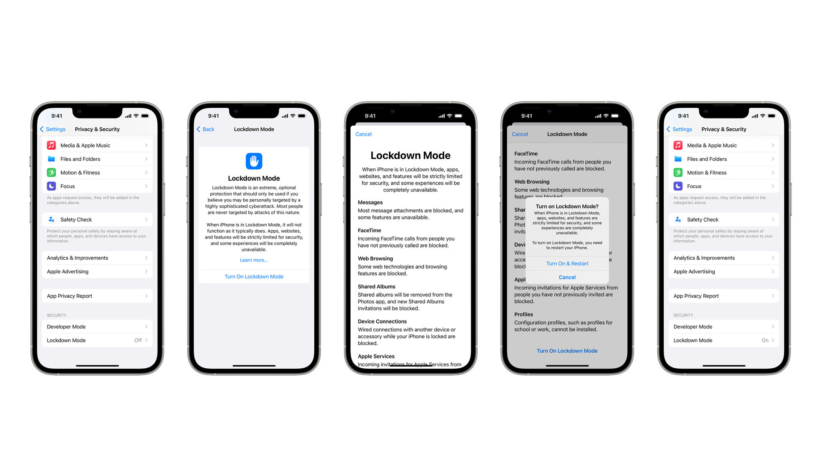This screenshot has width=821, height=462.
Task: Click the Files and Folders icon
Action: click(51, 159)
